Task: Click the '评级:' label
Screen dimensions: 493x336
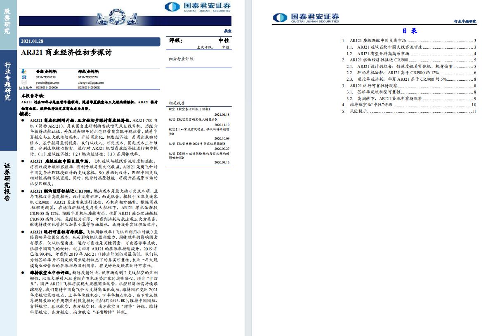Action: point(175,40)
